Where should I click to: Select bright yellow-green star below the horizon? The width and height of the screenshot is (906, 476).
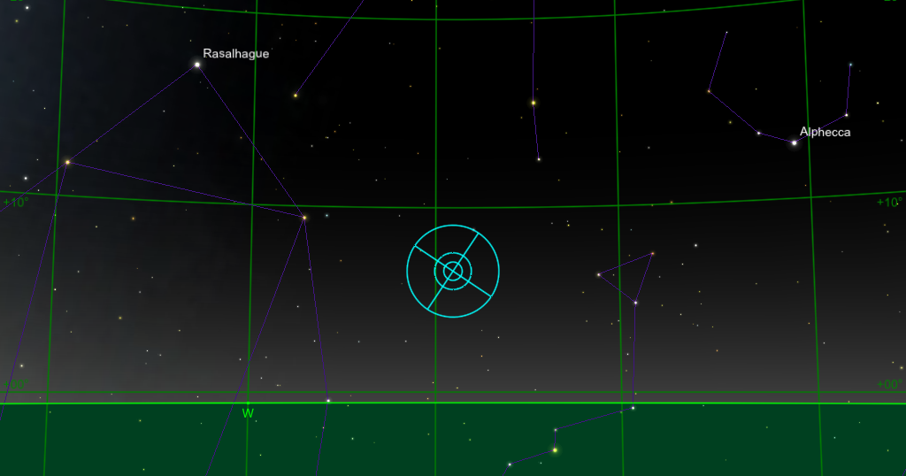(x=556, y=450)
